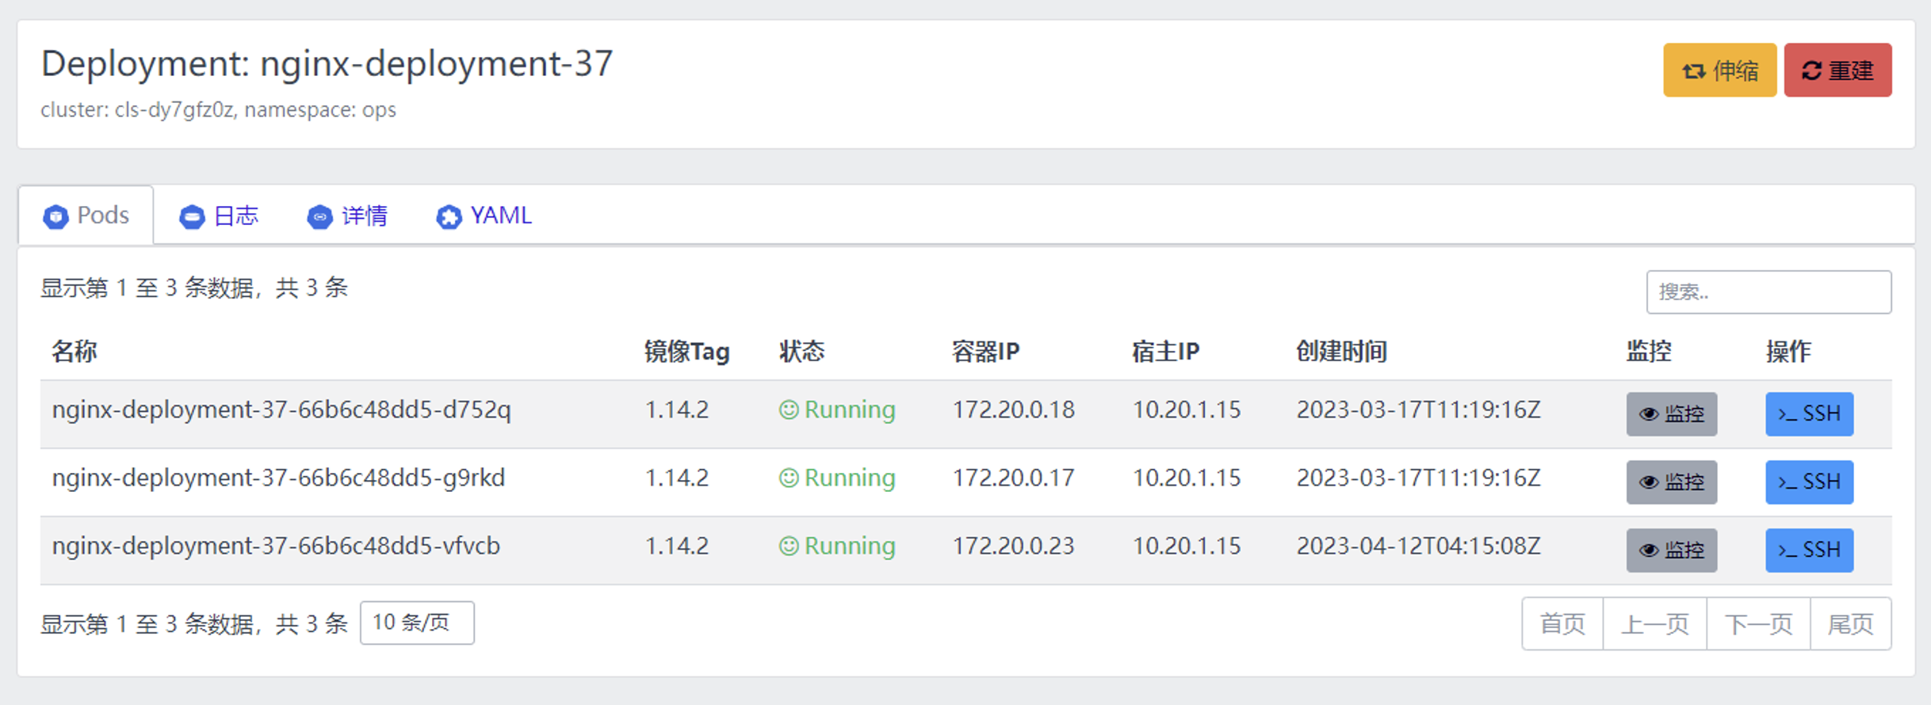Click the 搜索 search input field
This screenshot has height=705, width=1931.
[x=1768, y=292]
